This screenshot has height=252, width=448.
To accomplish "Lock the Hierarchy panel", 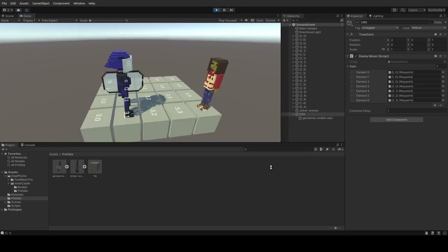I will [337, 16].
